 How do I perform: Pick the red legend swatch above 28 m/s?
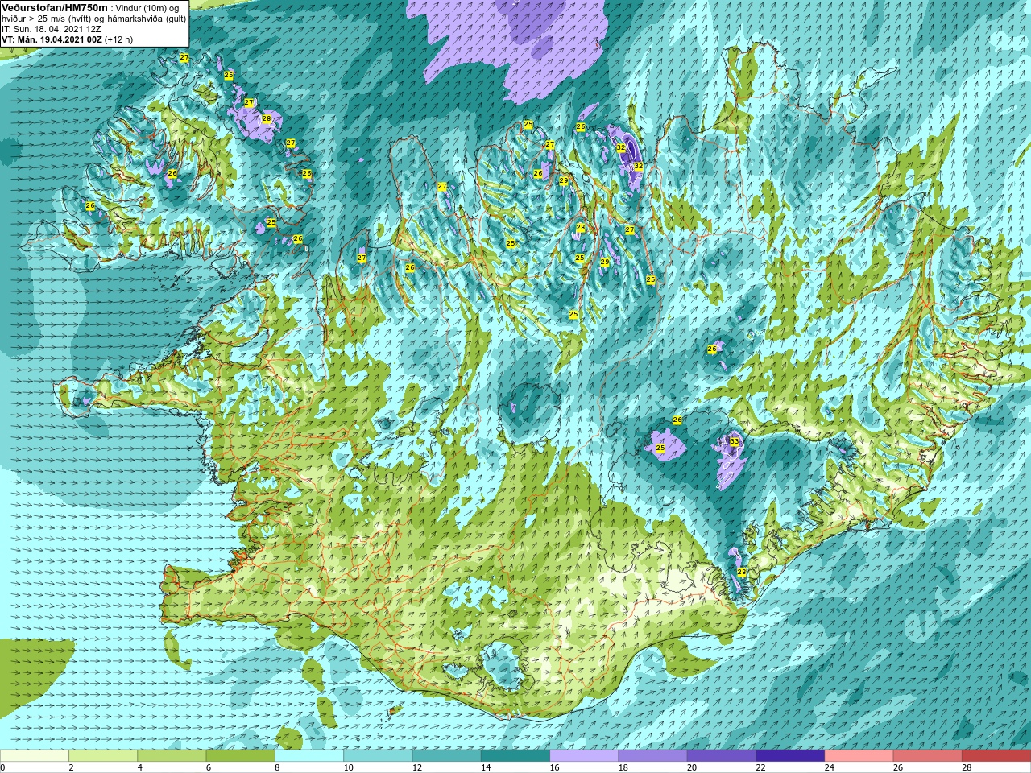(996, 756)
